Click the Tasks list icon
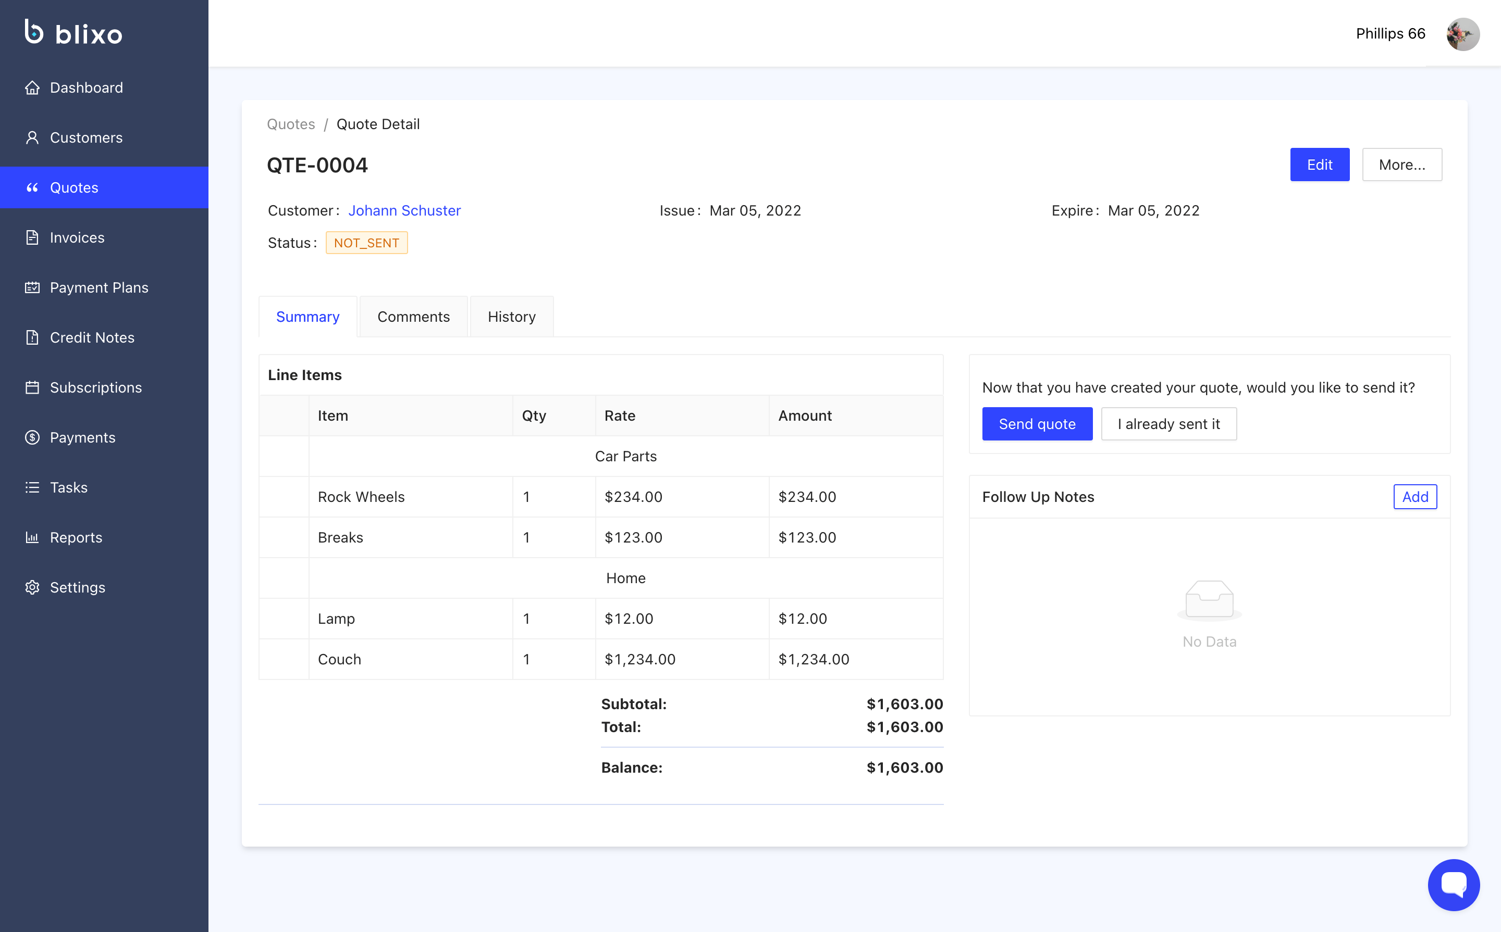This screenshot has width=1501, height=932. pyautogui.click(x=32, y=487)
